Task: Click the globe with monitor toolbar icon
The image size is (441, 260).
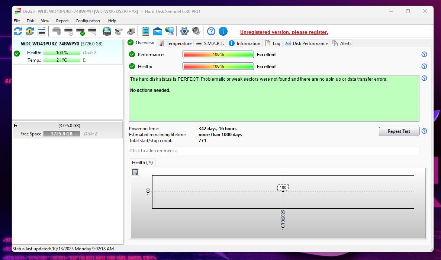Action: [x=170, y=31]
